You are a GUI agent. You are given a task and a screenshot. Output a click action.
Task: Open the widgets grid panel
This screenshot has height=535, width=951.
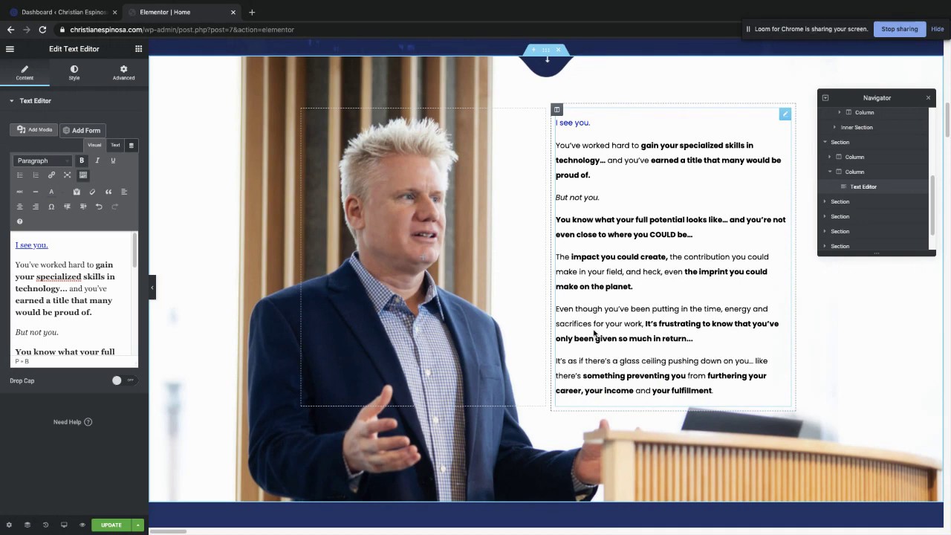138,49
